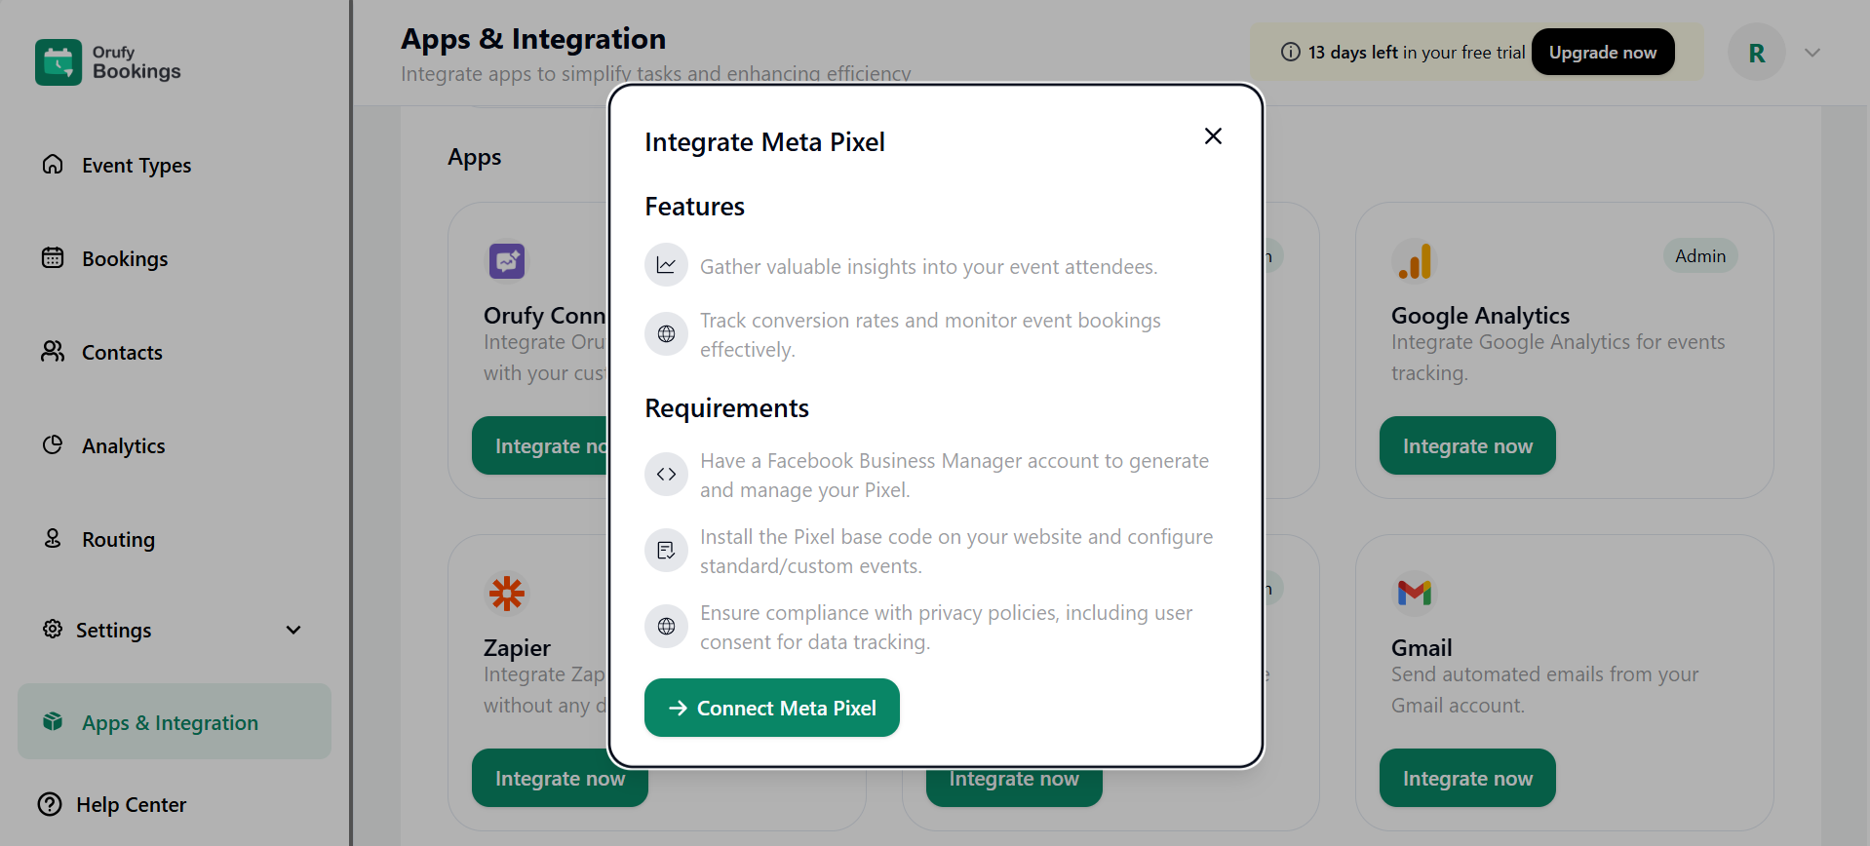Click Integrate now under Google Analytics
This screenshot has width=1870, height=846.
1467,445
